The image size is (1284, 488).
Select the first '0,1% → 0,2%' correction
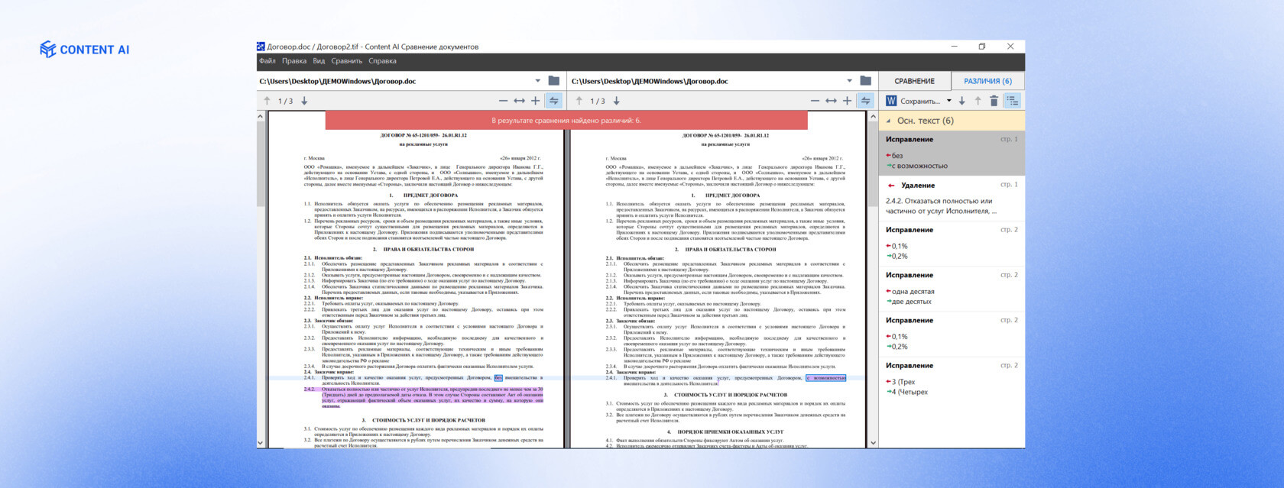(952, 244)
